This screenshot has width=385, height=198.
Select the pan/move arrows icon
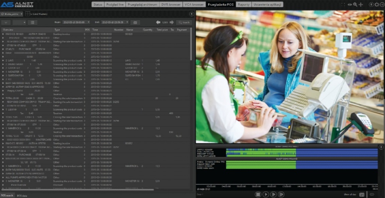361,4
